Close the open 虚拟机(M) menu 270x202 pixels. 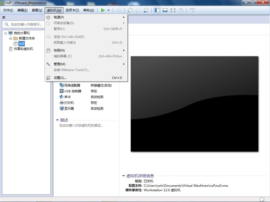[54, 10]
